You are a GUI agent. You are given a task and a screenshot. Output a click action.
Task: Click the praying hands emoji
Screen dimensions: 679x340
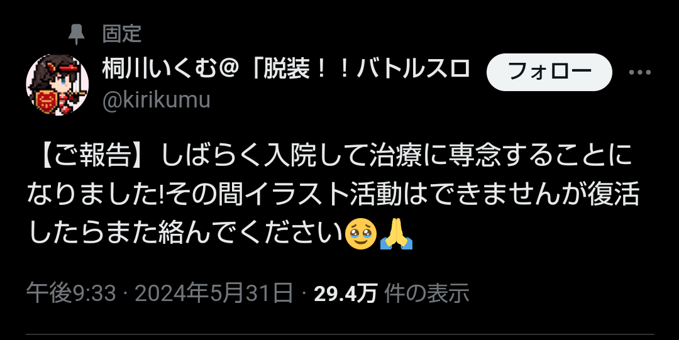[x=396, y=233]
